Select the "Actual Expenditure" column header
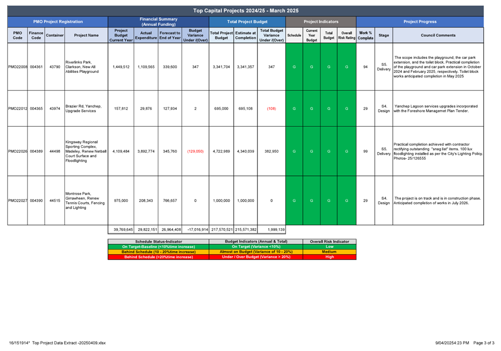 coord(146,35)
